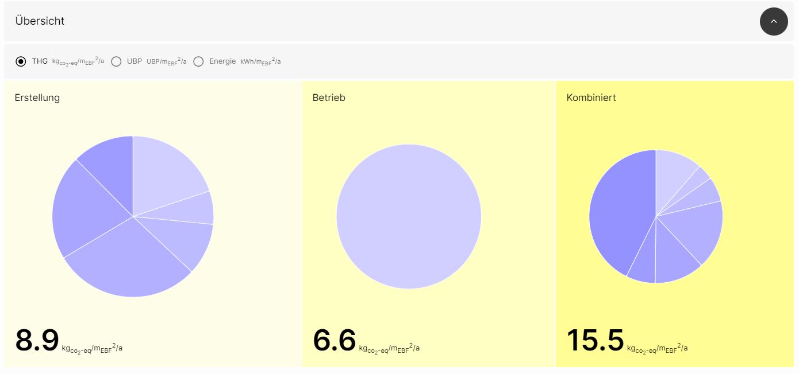
Task: Click the 6.6 value under Betrieb
Action: pyautogui.click(x=334, y=340)
